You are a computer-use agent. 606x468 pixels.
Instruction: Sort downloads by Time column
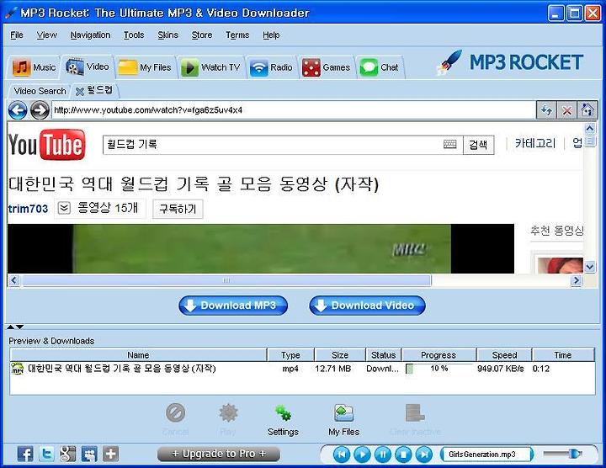coord(563,355)
